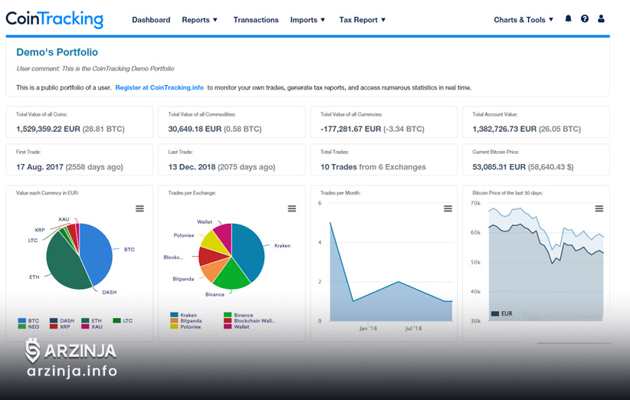This screenshot has height=400, width=630.
Task: Click the Kraken pie chart label
Action: (x=283, y=245)
